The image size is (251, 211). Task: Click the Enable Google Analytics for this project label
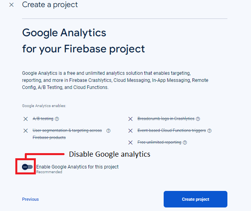point(77,167)
